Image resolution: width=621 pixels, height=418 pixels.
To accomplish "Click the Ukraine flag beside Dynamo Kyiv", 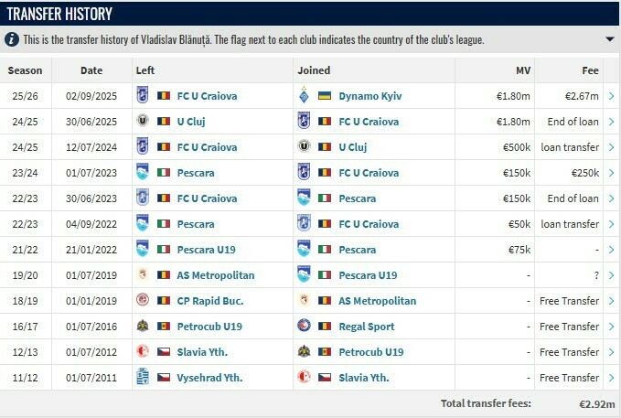I will point(324,95).
